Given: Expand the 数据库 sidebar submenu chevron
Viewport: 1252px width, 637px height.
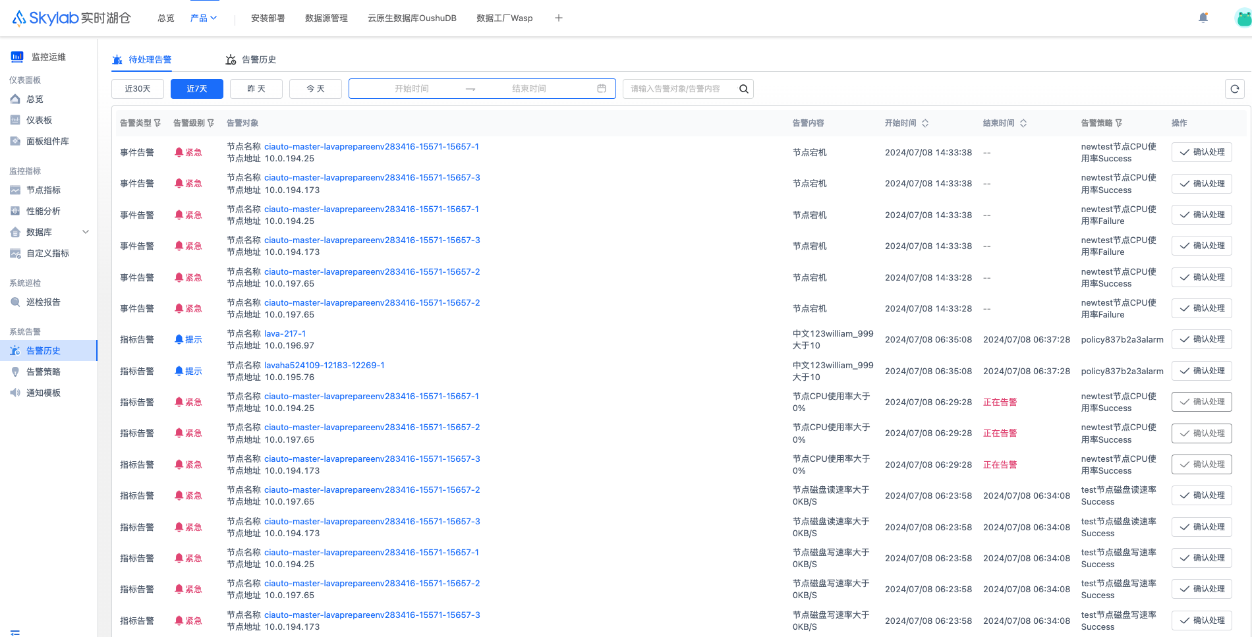Looking at the screenshot, I should [86, 232].
